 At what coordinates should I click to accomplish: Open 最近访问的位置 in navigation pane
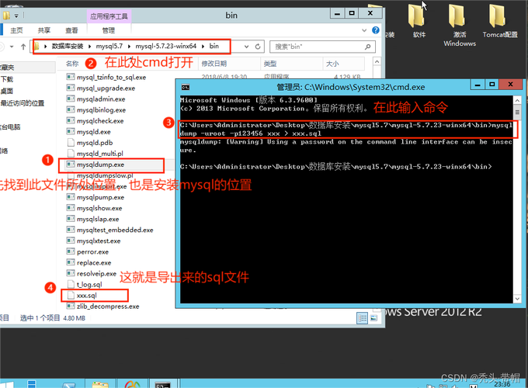tap(23, 103)
